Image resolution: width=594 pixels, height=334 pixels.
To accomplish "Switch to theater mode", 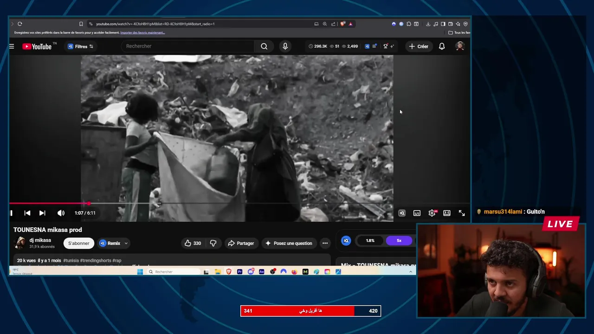I will click(x=447, y=213).
